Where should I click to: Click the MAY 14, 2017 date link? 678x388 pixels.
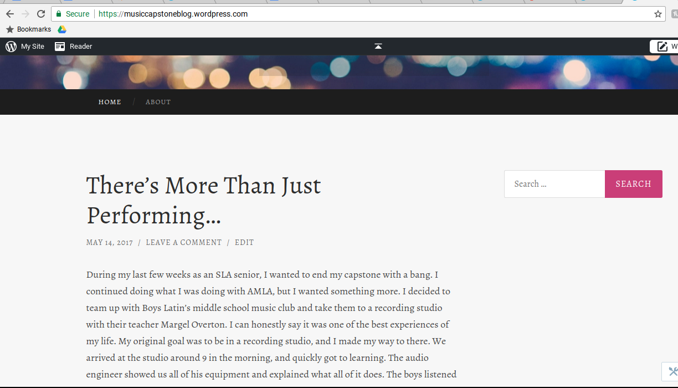point(109,243)
